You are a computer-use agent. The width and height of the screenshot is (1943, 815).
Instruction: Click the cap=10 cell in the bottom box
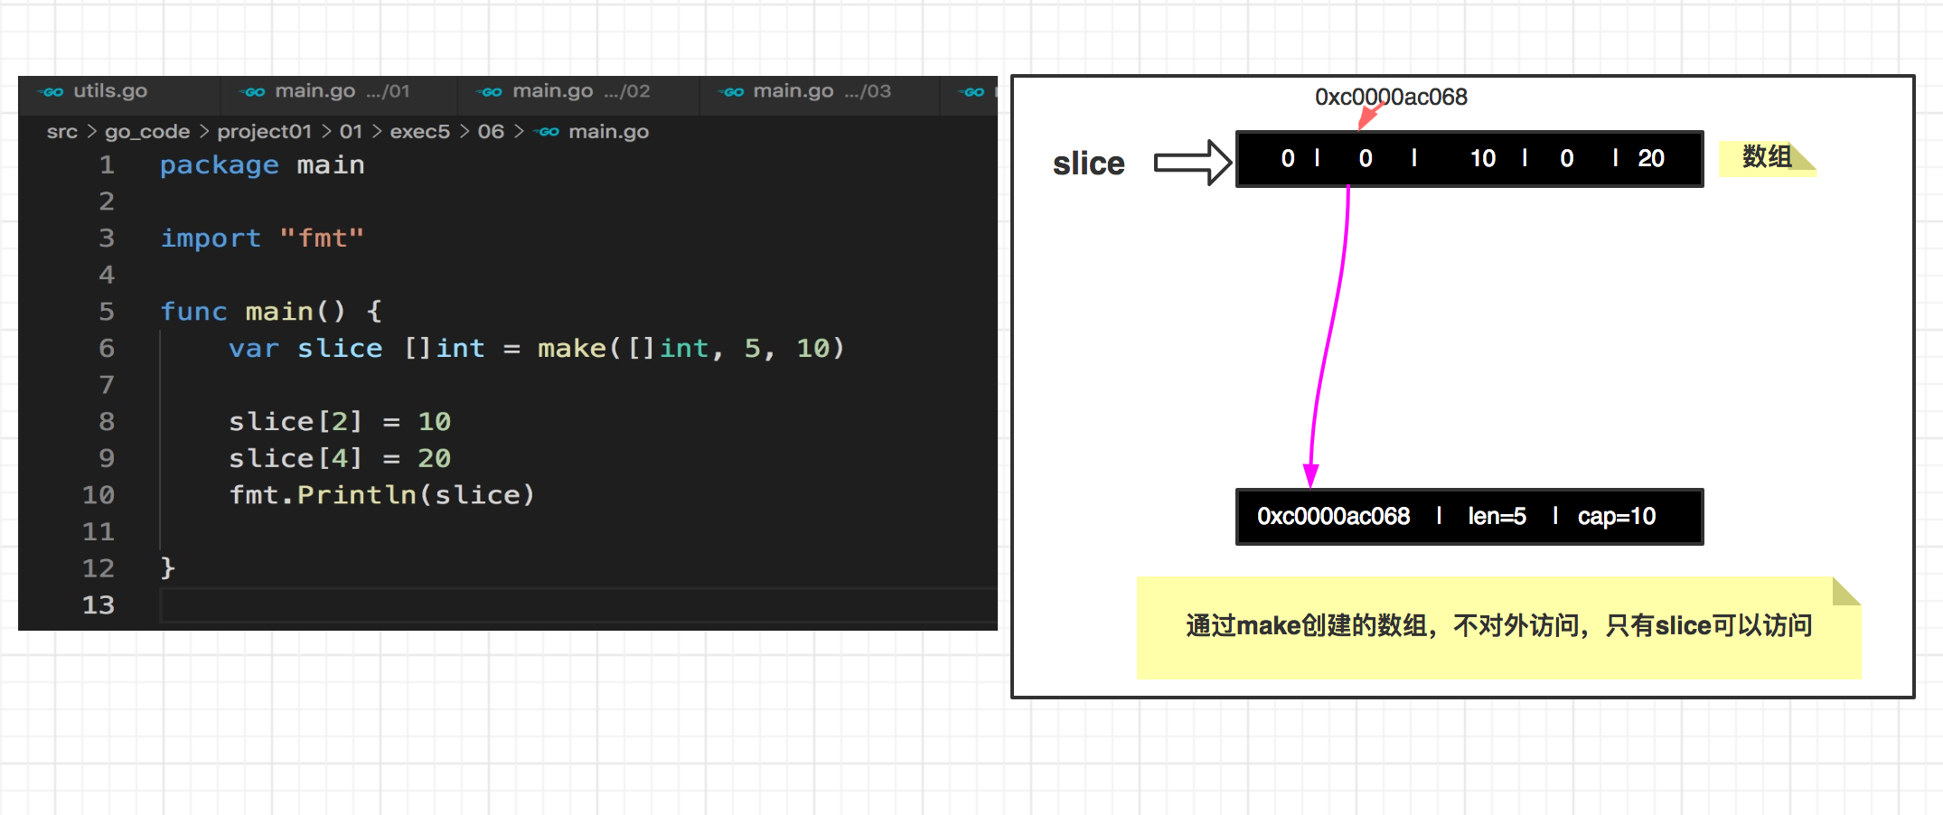click(x=1616, y=517)
